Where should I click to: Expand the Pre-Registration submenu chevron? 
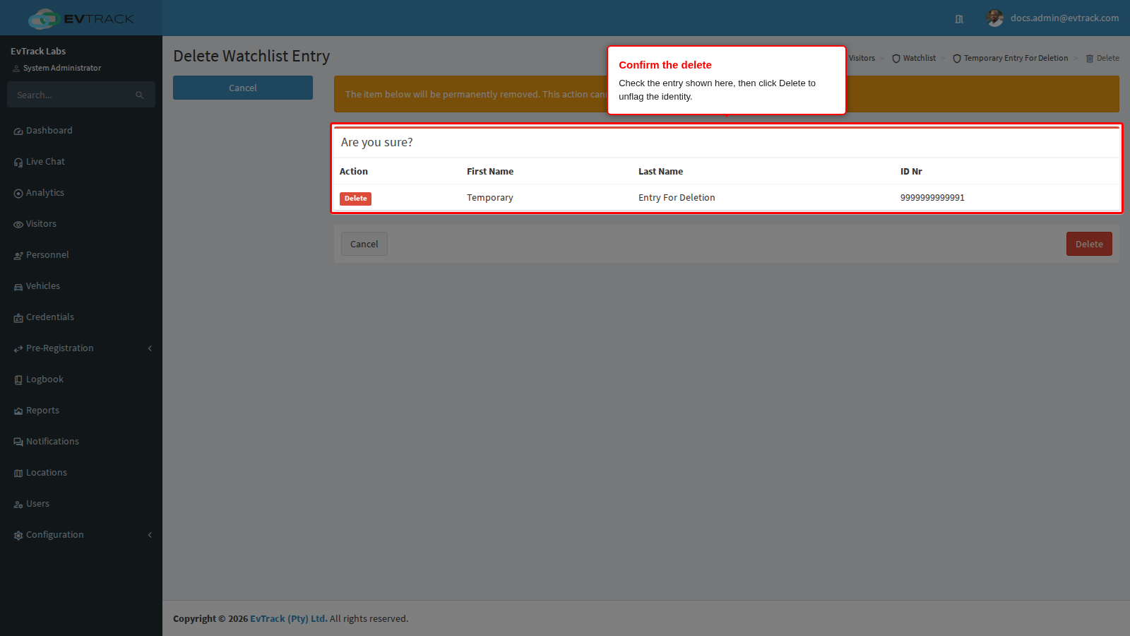150,348
